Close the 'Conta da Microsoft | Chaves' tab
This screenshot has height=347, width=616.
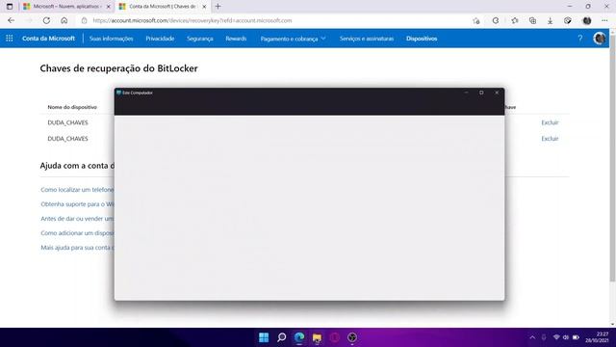[x=204, y=7]
